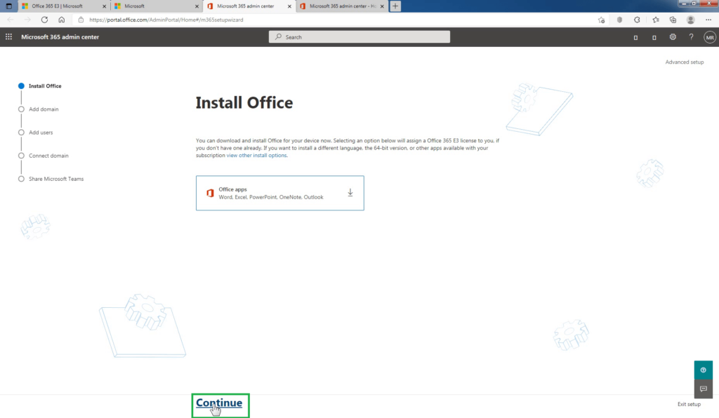Click in the admin center Search box
Screen dimensions: 719x418
359,37
